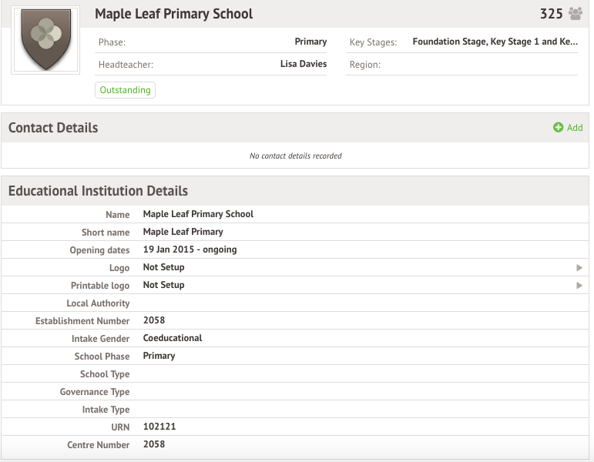The image size is (594, 462).
Task: Click the Region field label
Action: (x=365, y=65)
